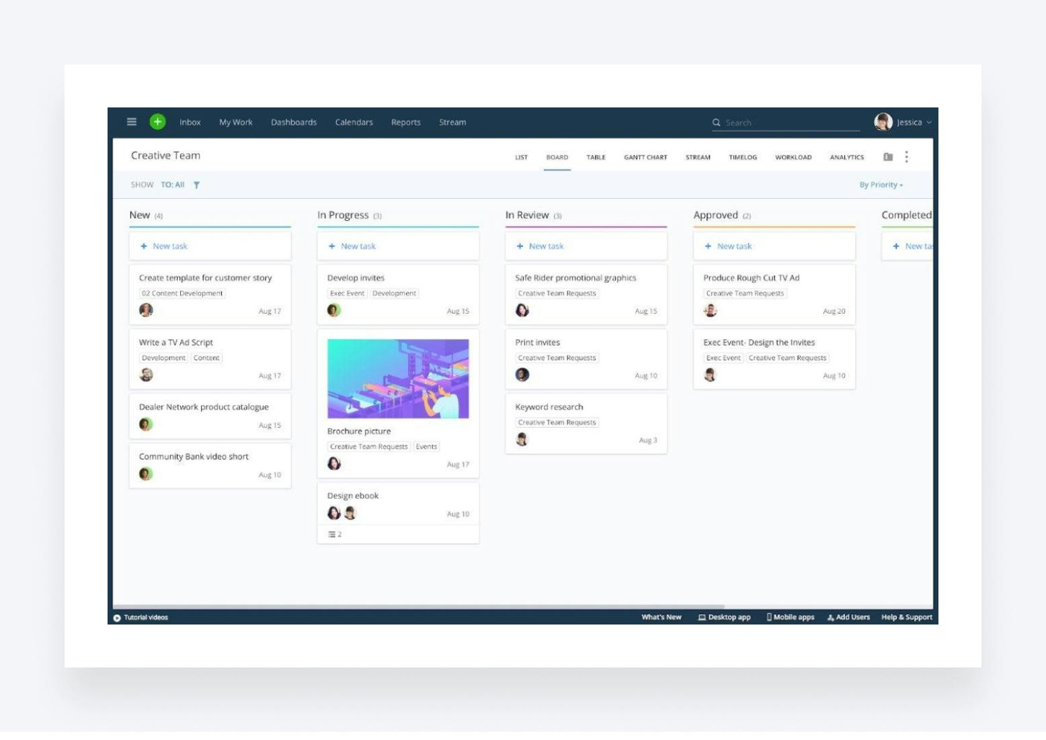The width and height of the screenshot is (1046, 740).
Task: Click assignee avatar on Develop invites card
Action: [334, 310]
